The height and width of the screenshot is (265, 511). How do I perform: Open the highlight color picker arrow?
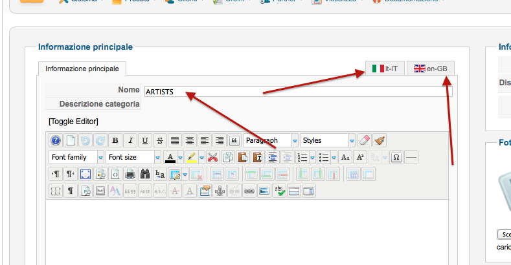(x=201, y=157)
